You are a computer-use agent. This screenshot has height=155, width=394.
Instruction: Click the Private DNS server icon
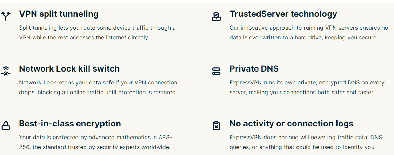click(x=216, y=71)
